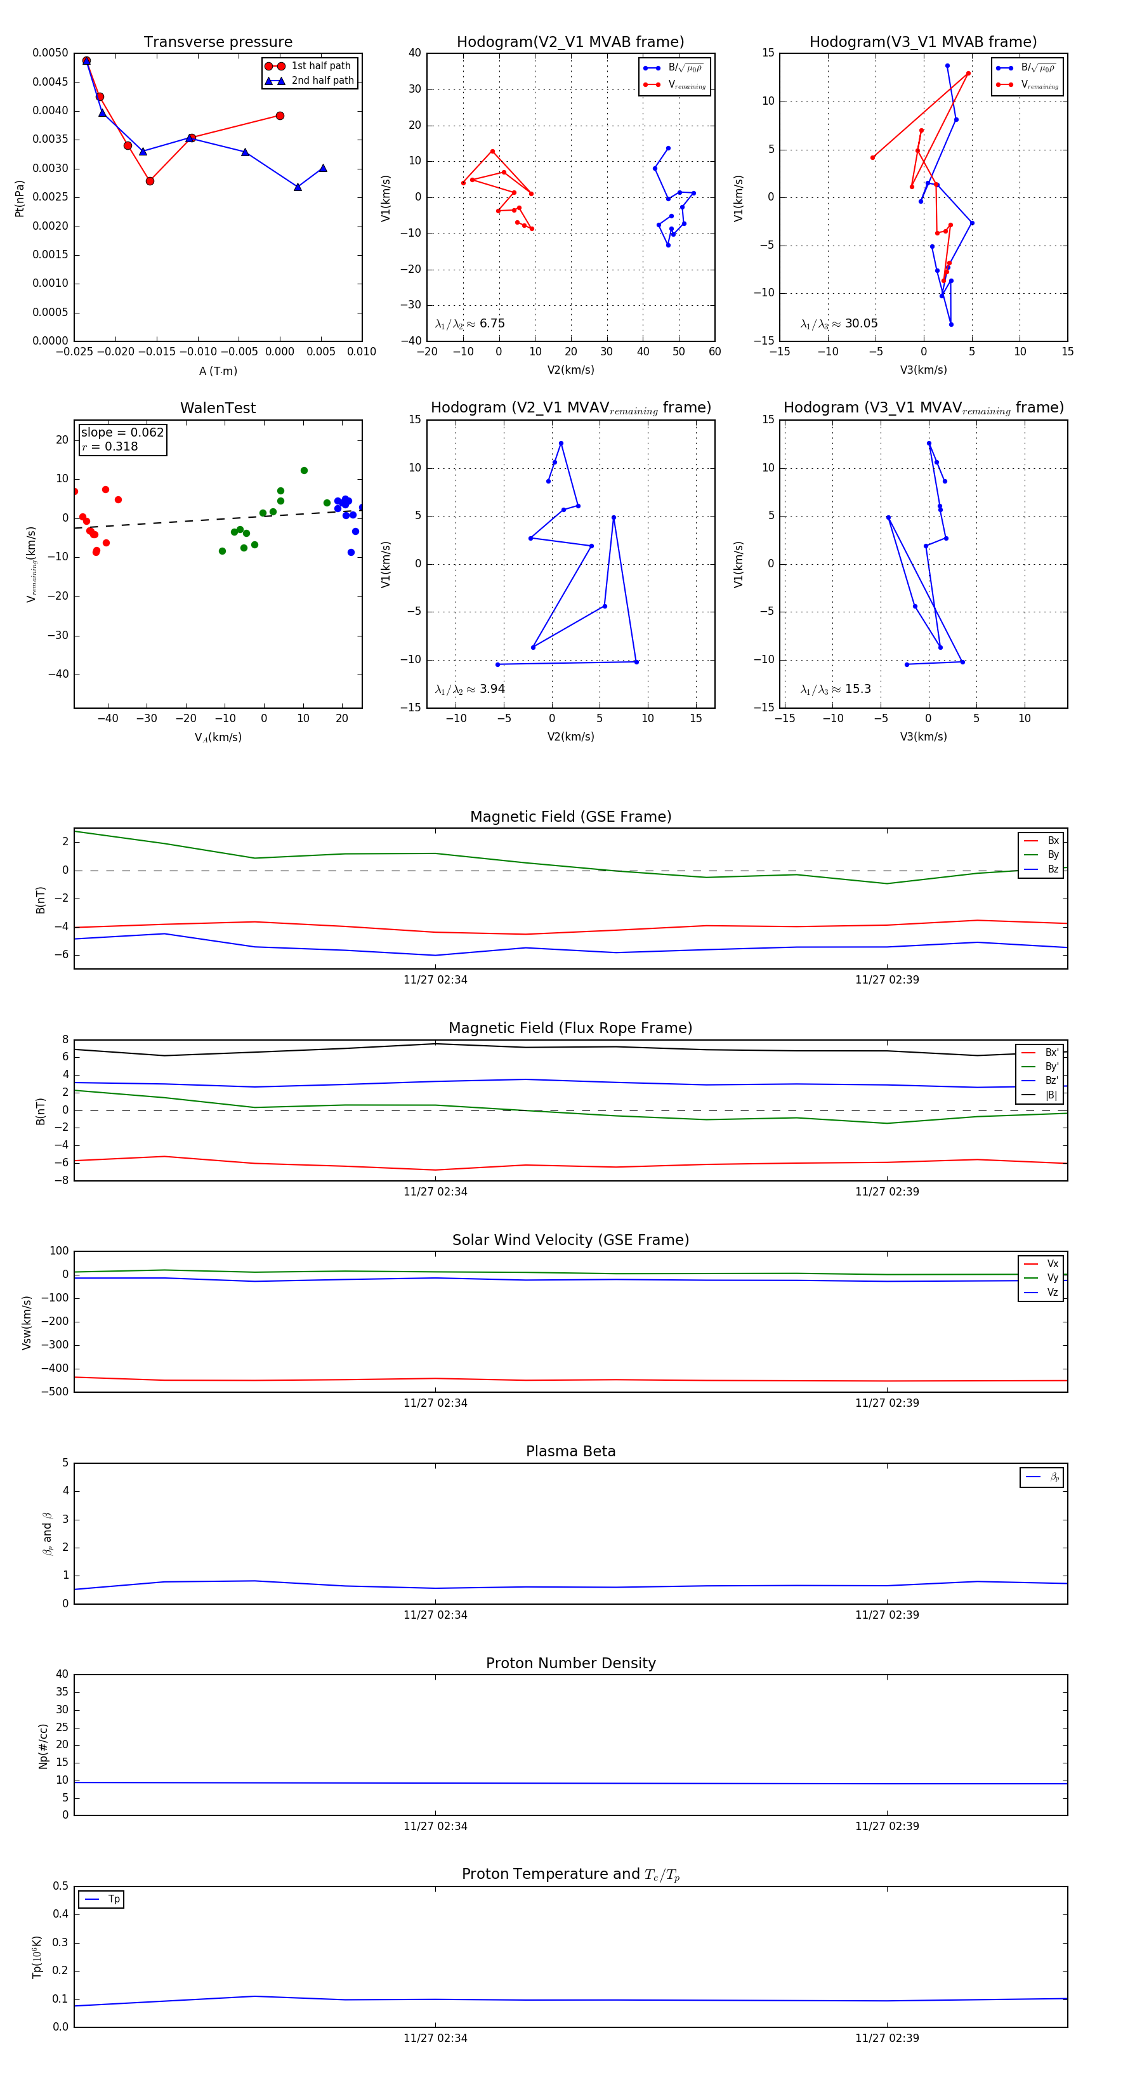Click the 'Magnetic Field (Flux Rope Frame)' title
The image size is (1142, 2094).
click(x=570, y=1029)
